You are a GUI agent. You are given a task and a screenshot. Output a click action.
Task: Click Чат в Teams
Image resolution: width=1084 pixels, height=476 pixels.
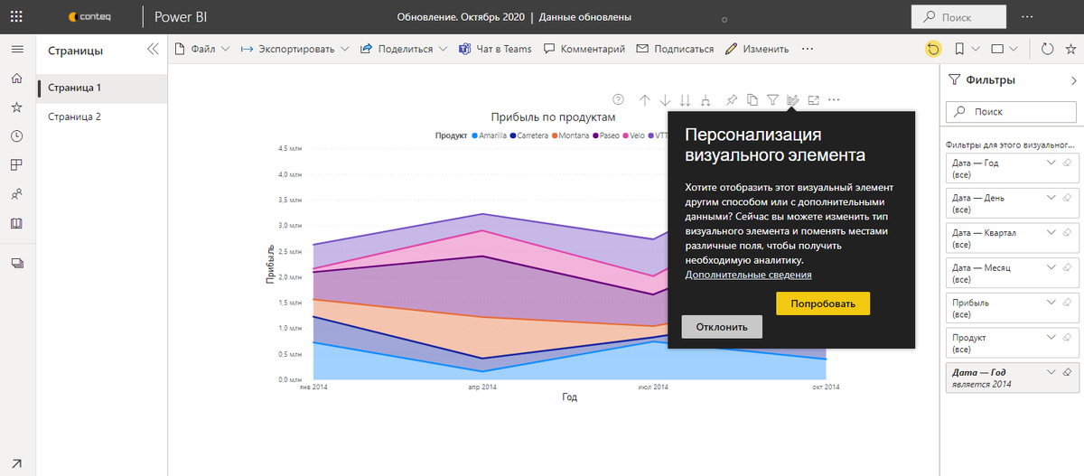pyautogui.click(x=495, y=49)
